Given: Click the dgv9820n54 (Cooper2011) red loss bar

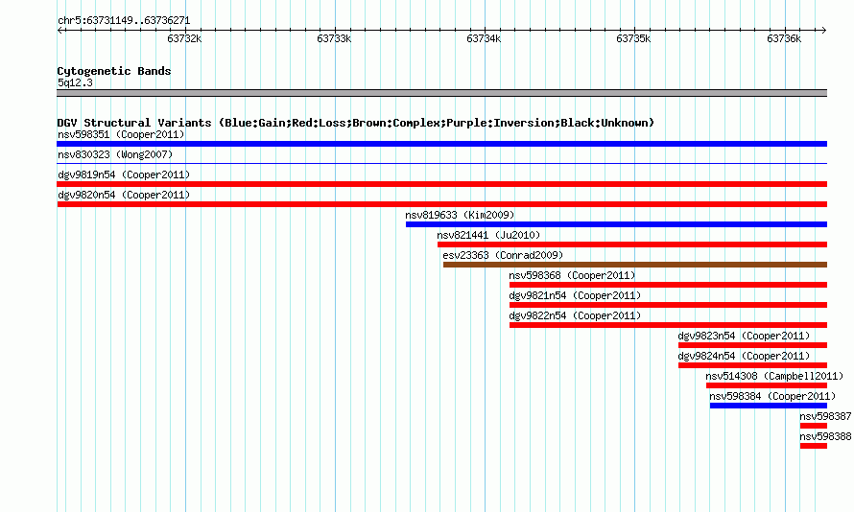Looking at the screenshot, I should (441, 204).
